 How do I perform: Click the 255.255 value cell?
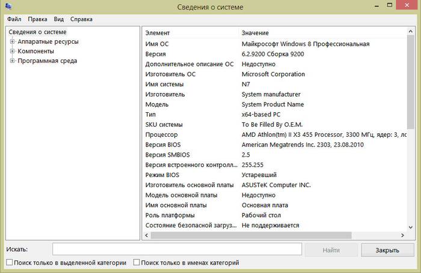click(x=253, y=165)
